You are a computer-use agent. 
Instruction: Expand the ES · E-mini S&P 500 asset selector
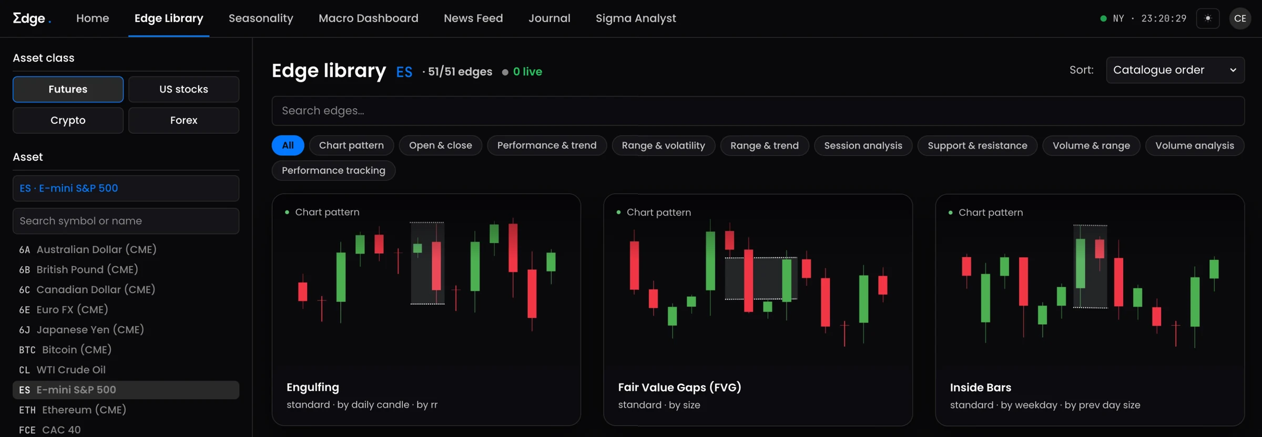(126, 188)
